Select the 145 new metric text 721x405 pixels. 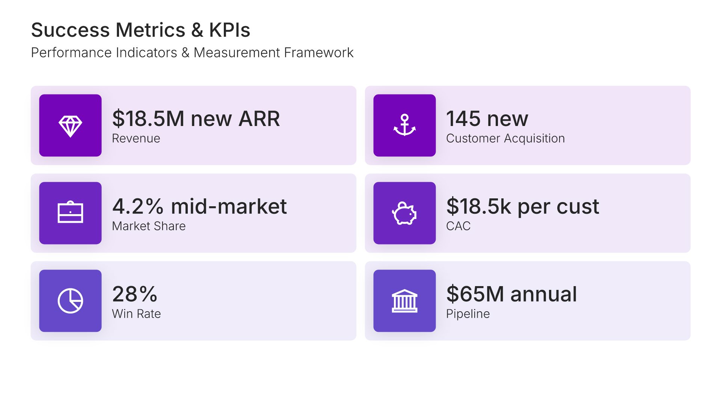[487, 119]
